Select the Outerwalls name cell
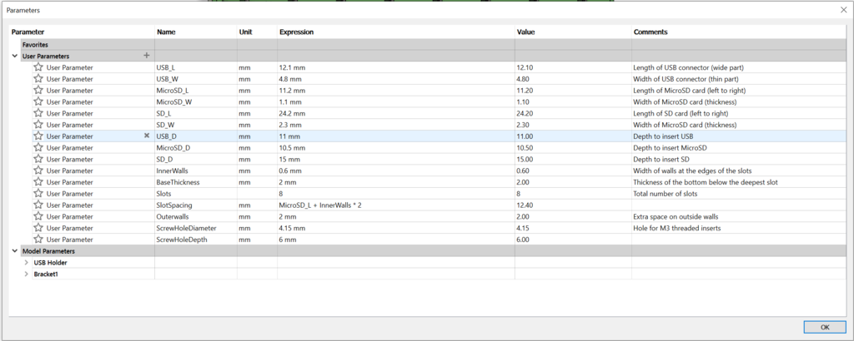The width and height of the screenshot is (854, 341). [x=196, y=216]
